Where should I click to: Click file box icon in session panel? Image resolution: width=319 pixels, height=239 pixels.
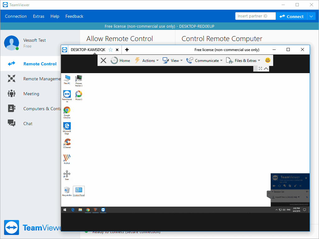(290, 186)
